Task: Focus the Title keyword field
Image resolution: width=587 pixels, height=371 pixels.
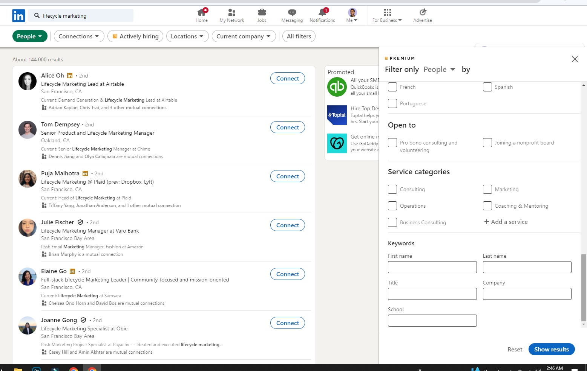Action: coord(432,294)
